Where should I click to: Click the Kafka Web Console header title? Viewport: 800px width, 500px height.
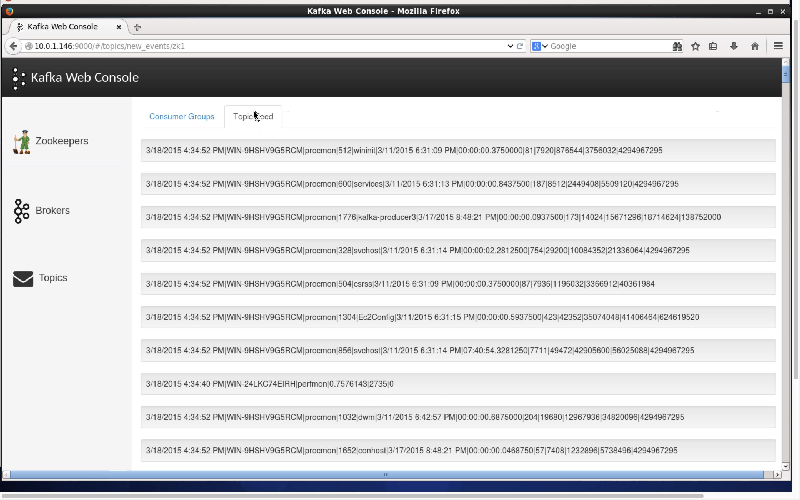pyautogui.click(x=85, y=77)
